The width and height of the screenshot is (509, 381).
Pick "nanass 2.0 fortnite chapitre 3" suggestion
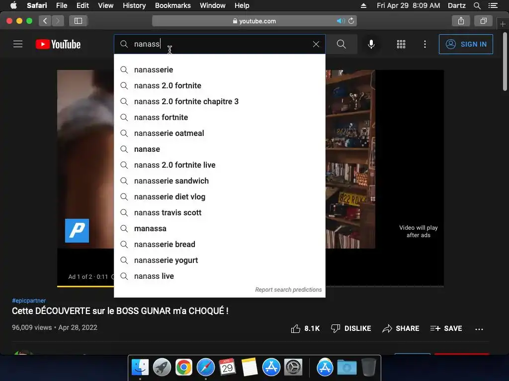coord(220,101)
